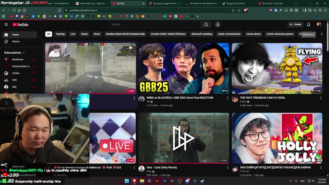Open the Osis Cash video thumbnail
Image resolution: width=329 pixels, height=185 pixels.
184,138
